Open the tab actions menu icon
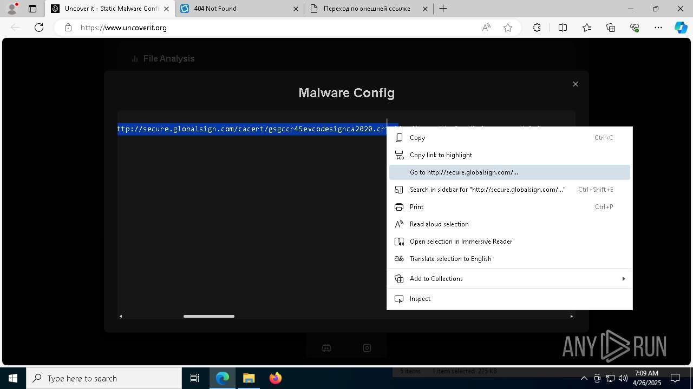Image resolution: width=693 pixels, height=389 pixels. coord(32,9)
